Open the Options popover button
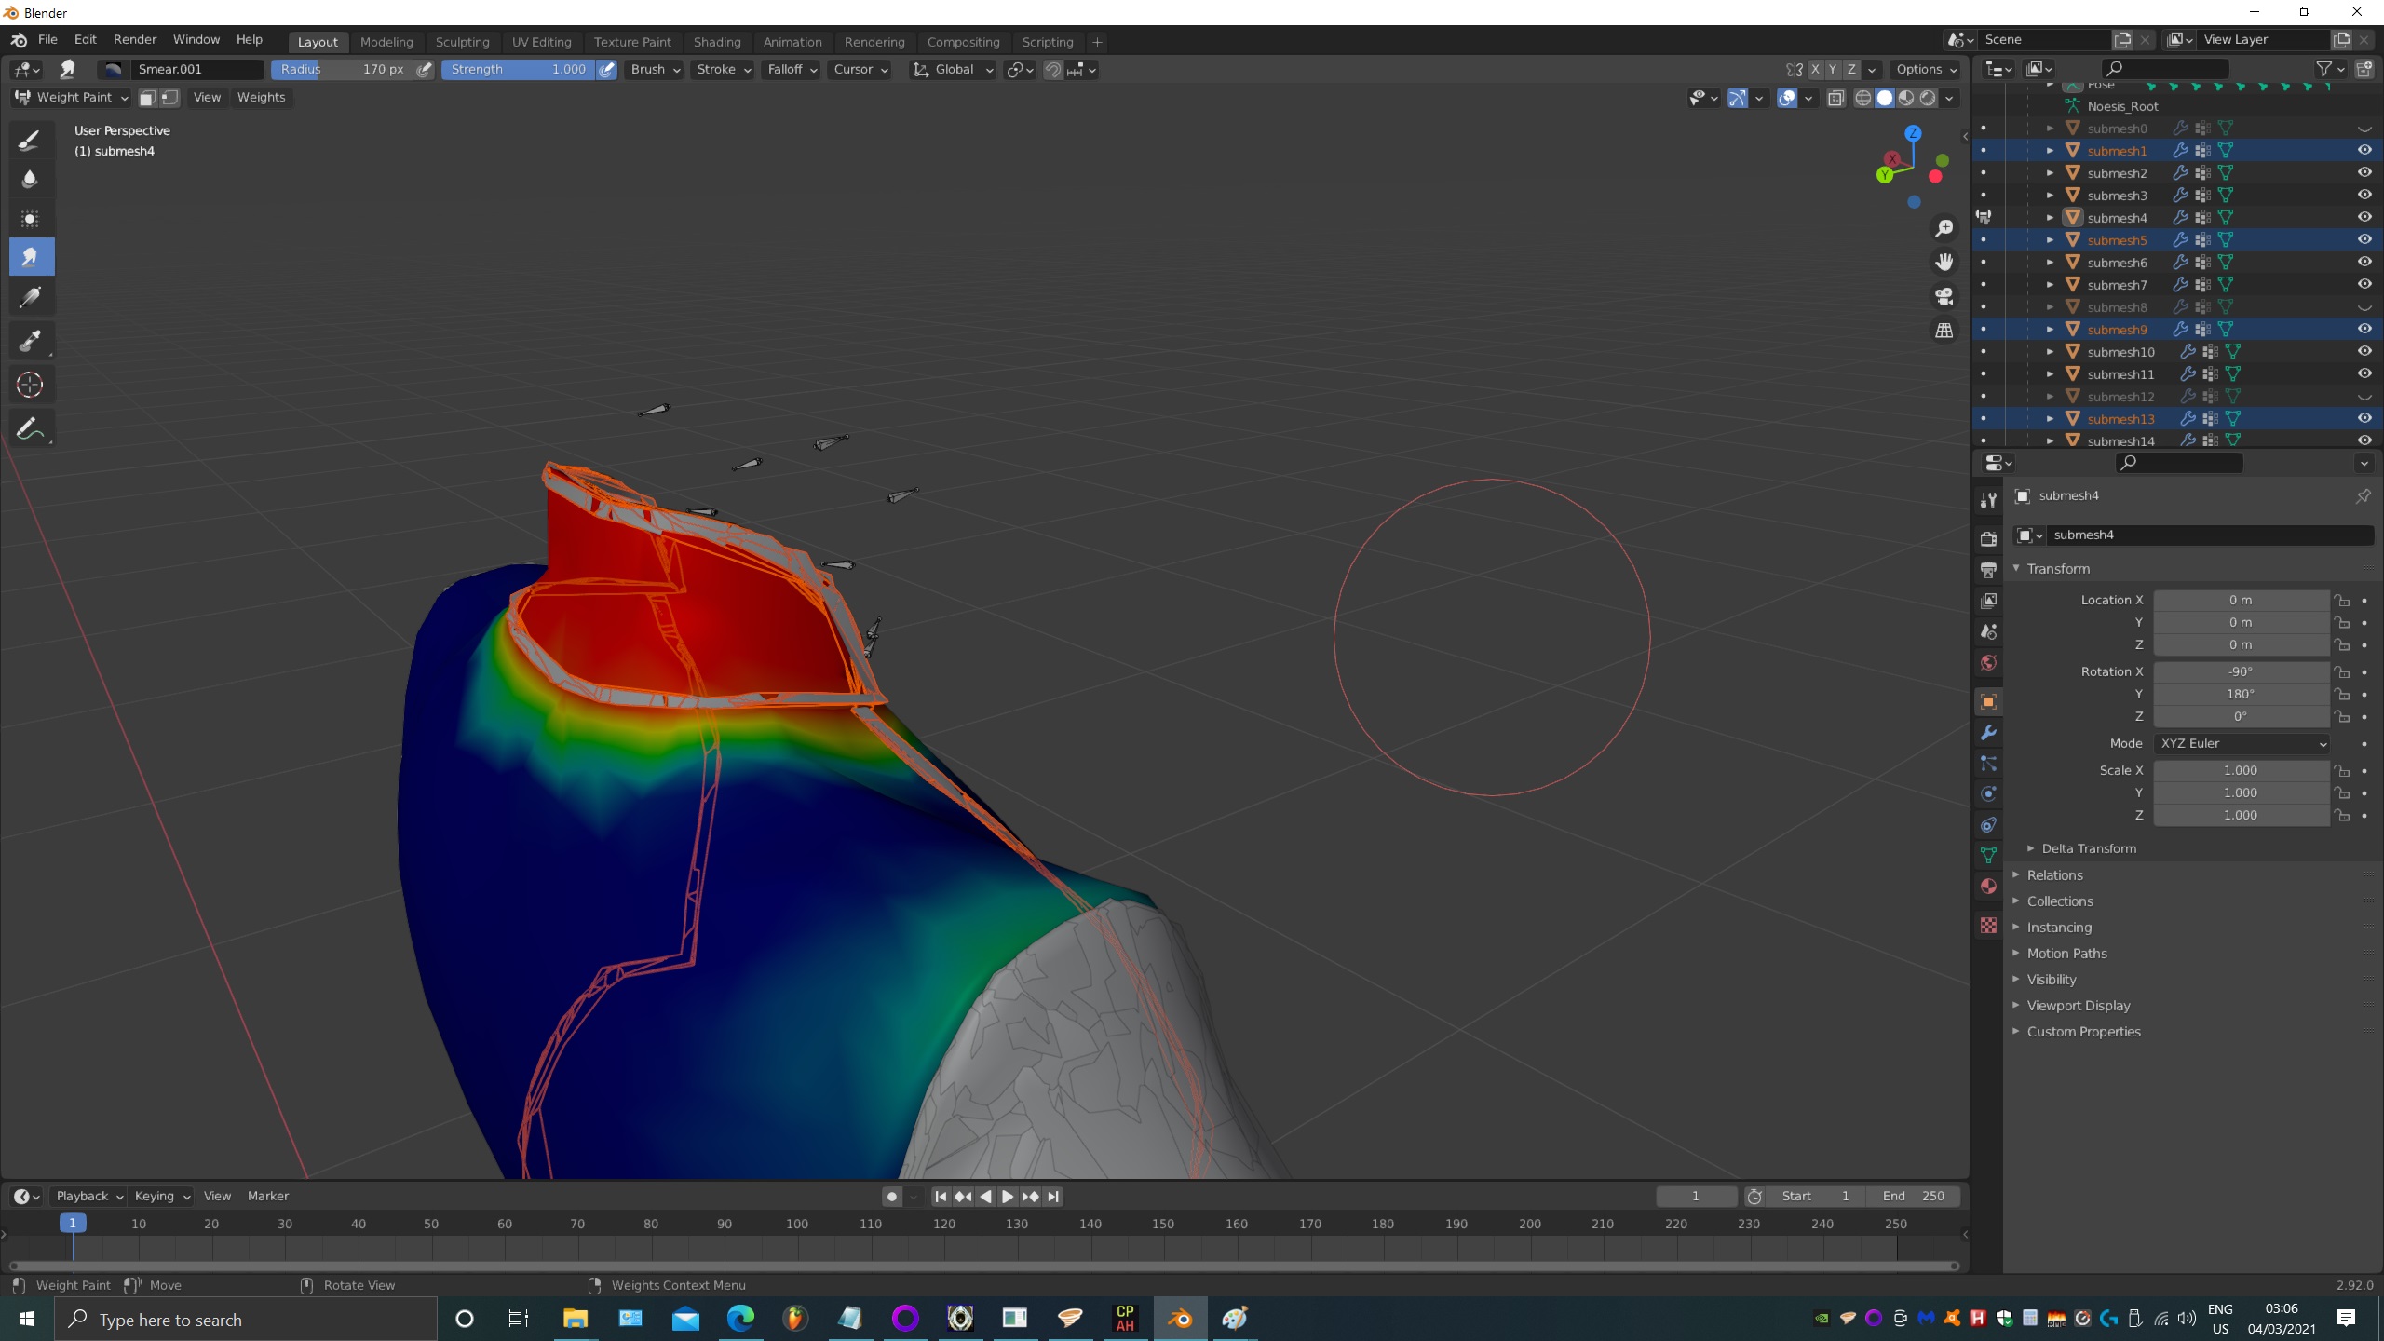 click(x=1926, y=69)
